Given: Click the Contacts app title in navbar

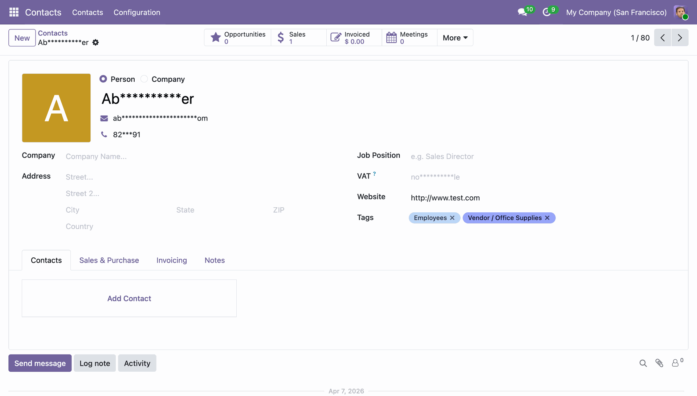Looking at the screenshot, I should [43, 12].
